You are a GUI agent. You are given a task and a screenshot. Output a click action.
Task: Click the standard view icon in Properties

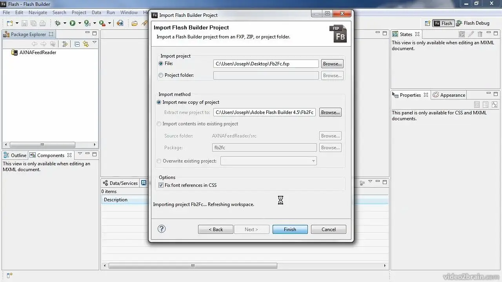[477, 105]
